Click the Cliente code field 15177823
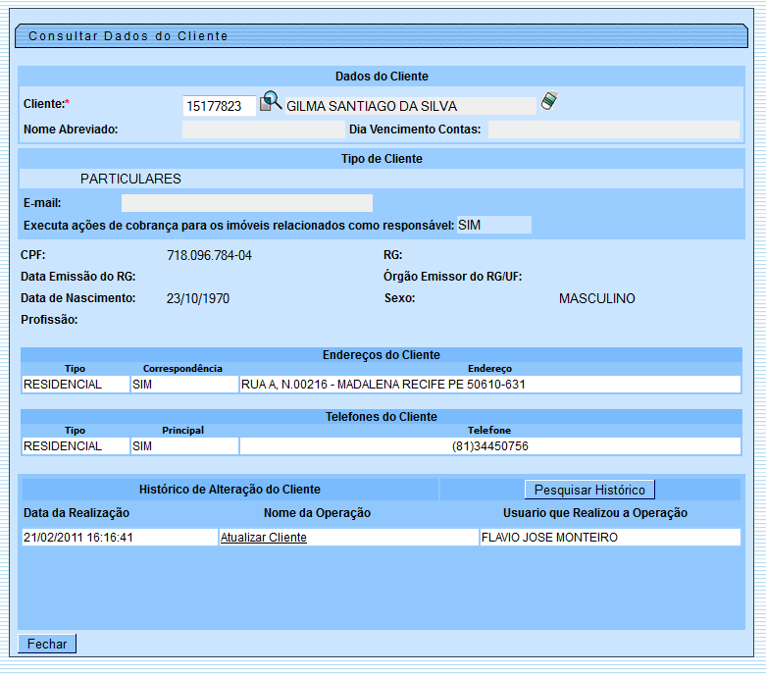This screenshot has width=766, height=674. (x=219, y=106)
